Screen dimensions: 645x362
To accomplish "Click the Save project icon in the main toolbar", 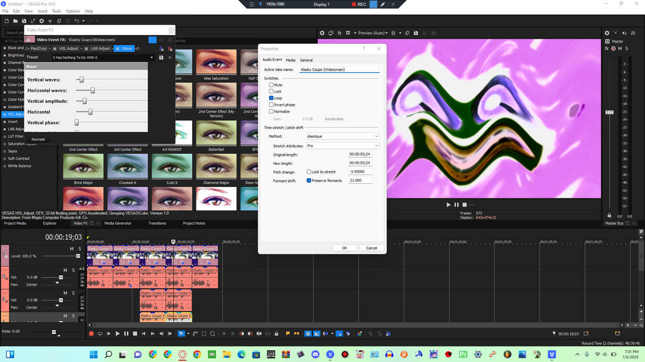I will [24, 21].
